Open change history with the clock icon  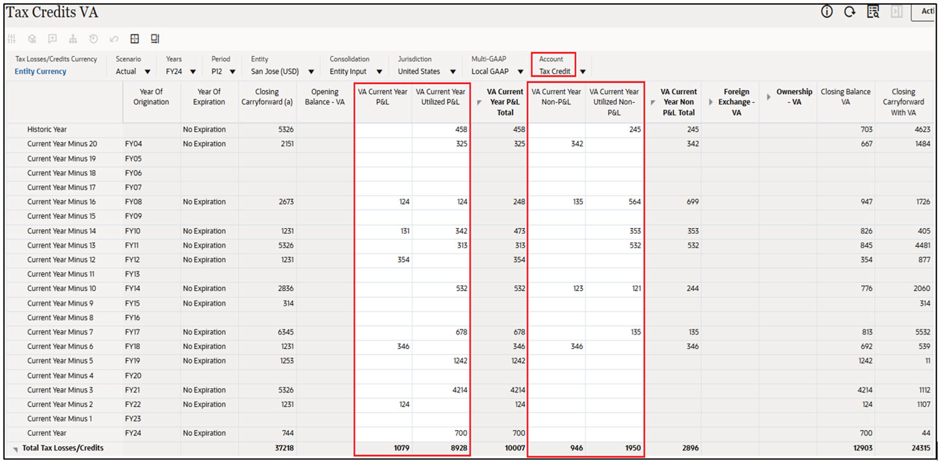93,39
